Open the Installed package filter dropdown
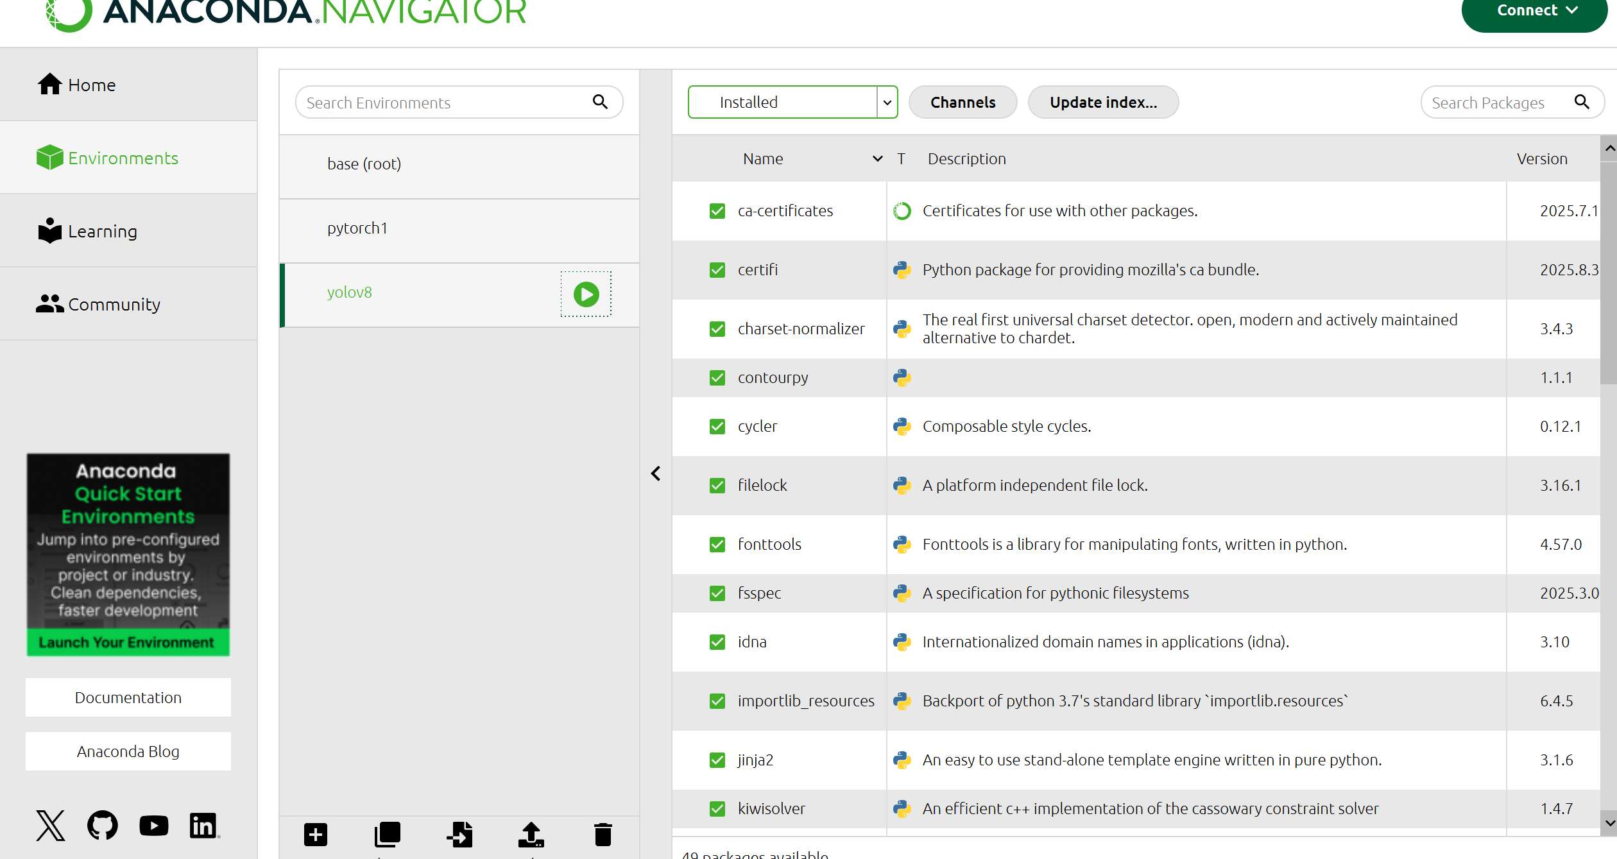 click(792, 102)
